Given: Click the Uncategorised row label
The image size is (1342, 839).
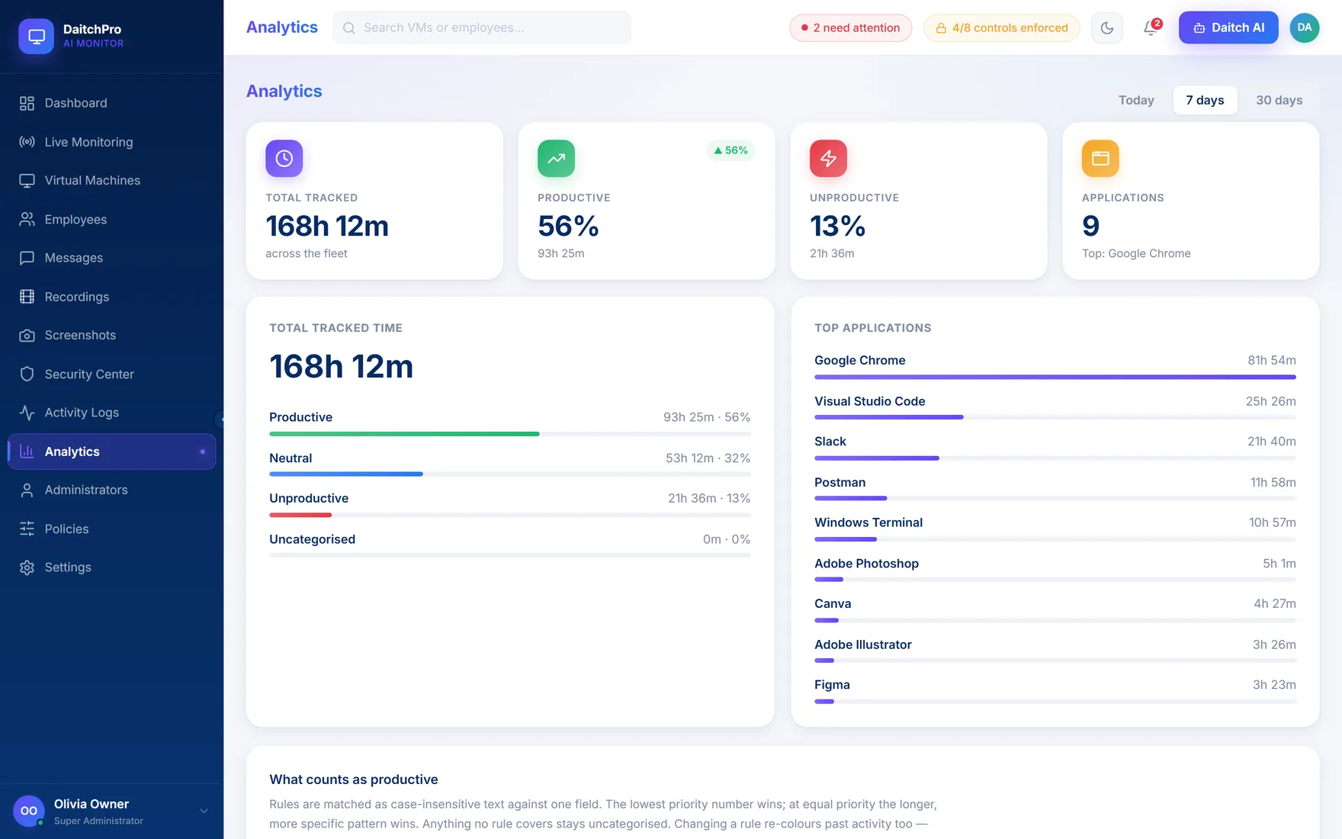Looking at the screenshot, I should [312, 539].
